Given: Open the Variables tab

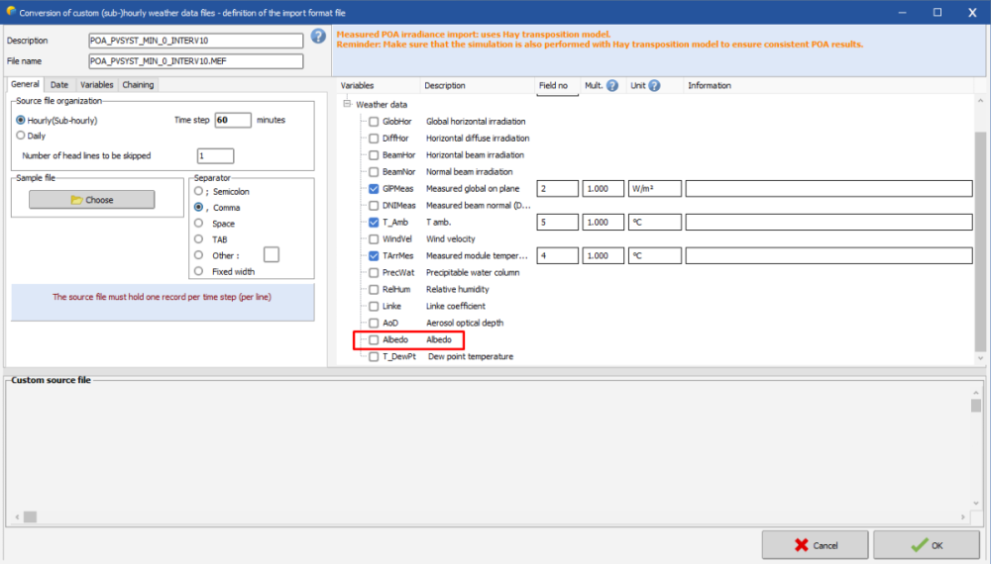Looking at the screenshot, I should click(x=96, y=85).
